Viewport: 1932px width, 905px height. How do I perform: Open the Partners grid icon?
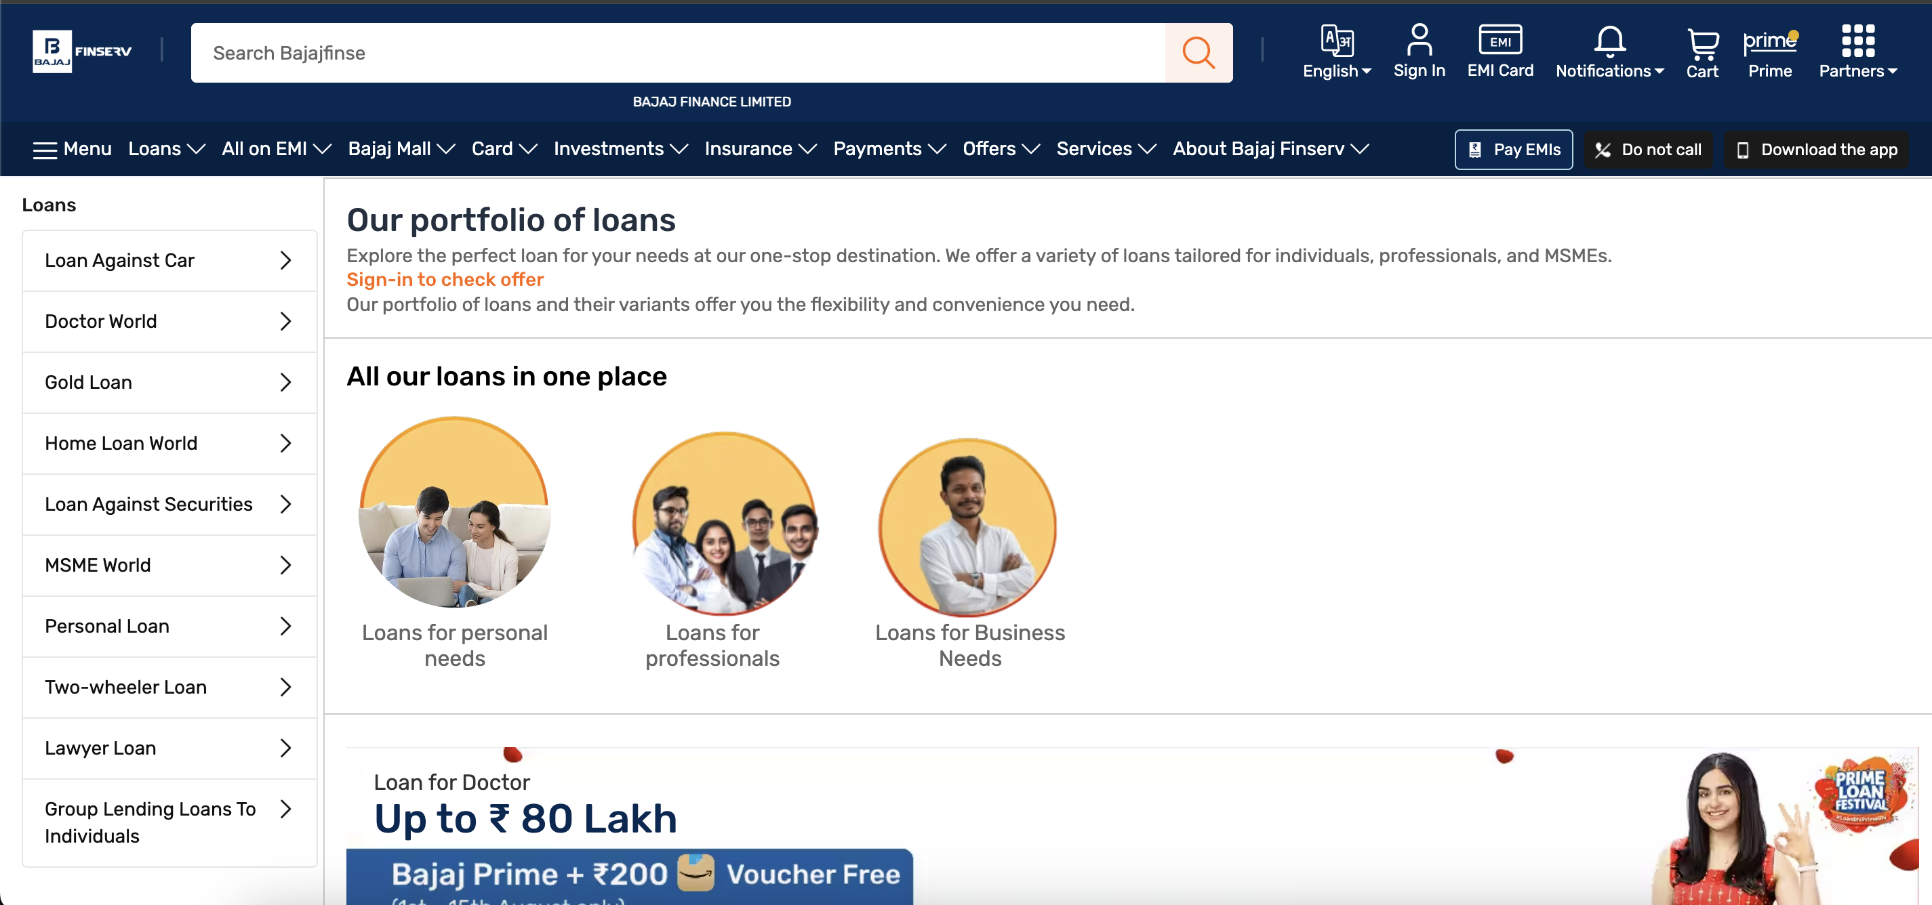(1857, 41)
